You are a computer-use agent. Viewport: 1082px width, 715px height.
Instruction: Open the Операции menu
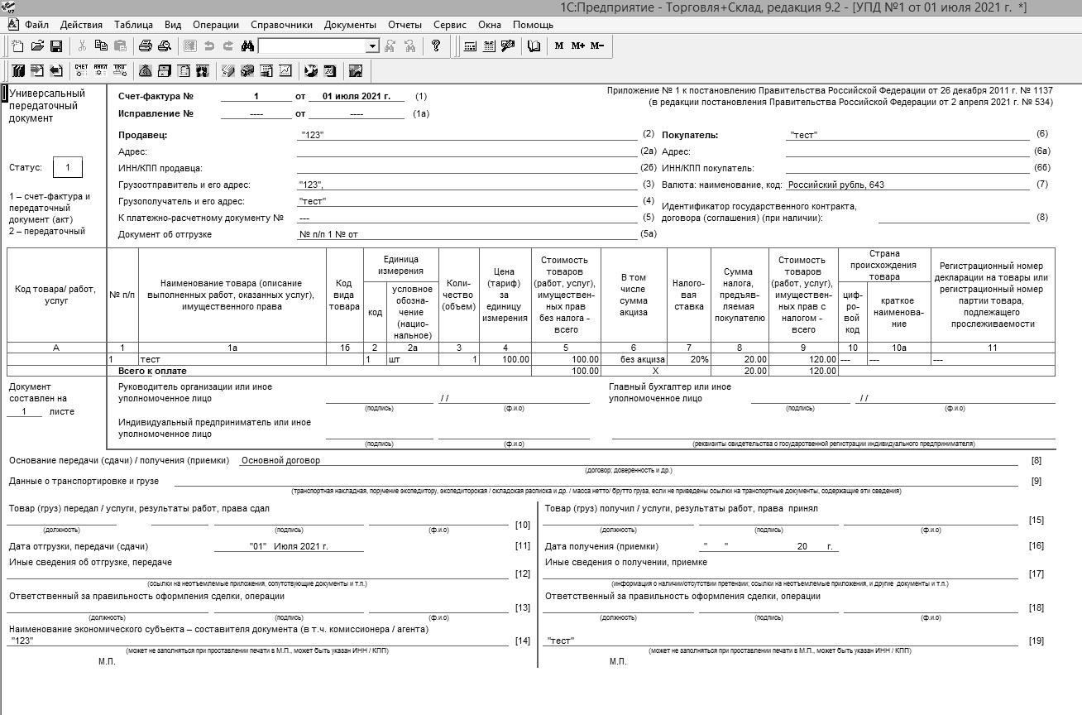coord(217,25)
